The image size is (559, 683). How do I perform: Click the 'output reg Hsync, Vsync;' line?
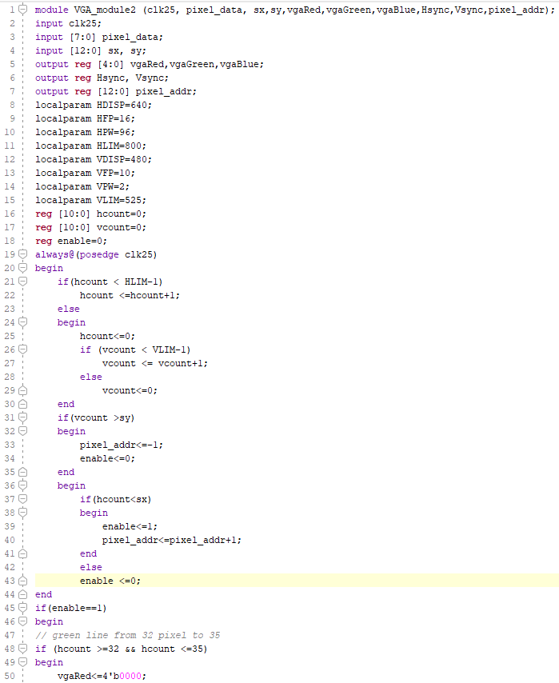(x=102, y=78)
